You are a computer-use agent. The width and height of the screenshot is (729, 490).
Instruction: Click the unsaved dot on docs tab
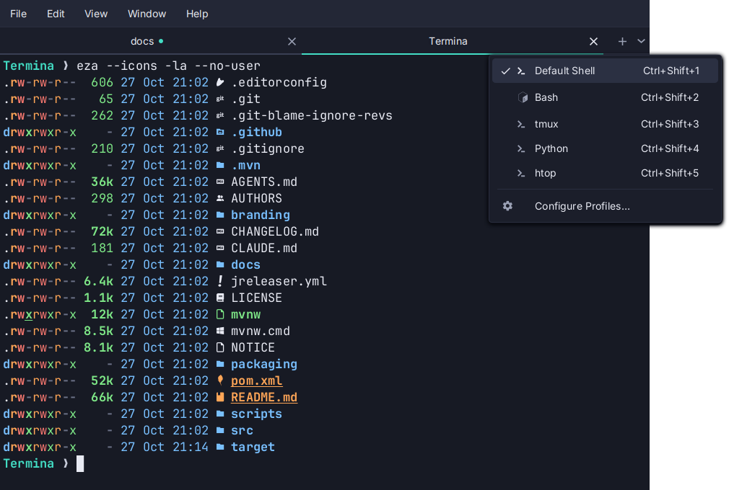point(161,41)
